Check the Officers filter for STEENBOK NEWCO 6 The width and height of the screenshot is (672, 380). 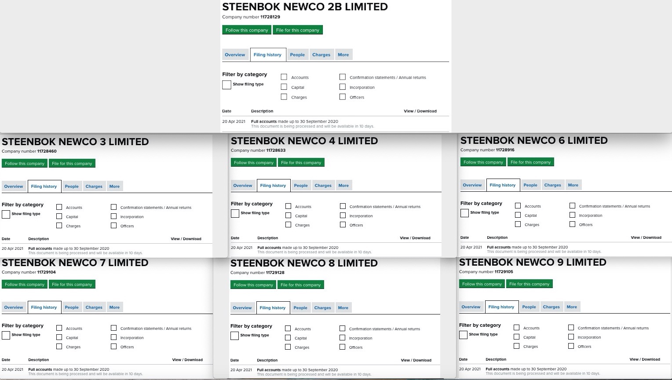(572, 224)
